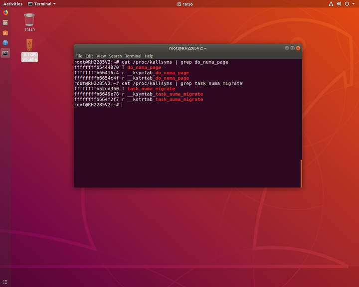Click the terminal title root@RH2285V2: ~
The height and width of the screenshot is (287, 359).
pos(188,48)
